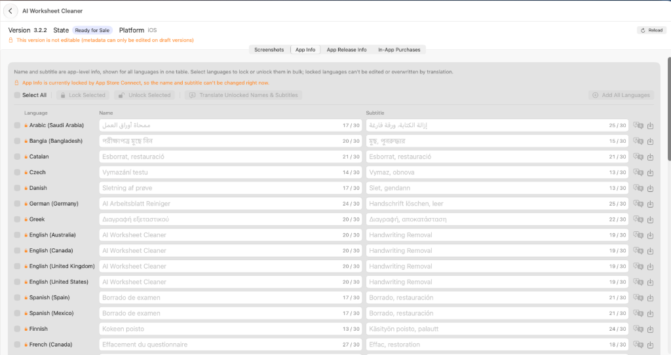Check the French (Canada) row checkbox

pyautogui.click(x=17, y=345)
